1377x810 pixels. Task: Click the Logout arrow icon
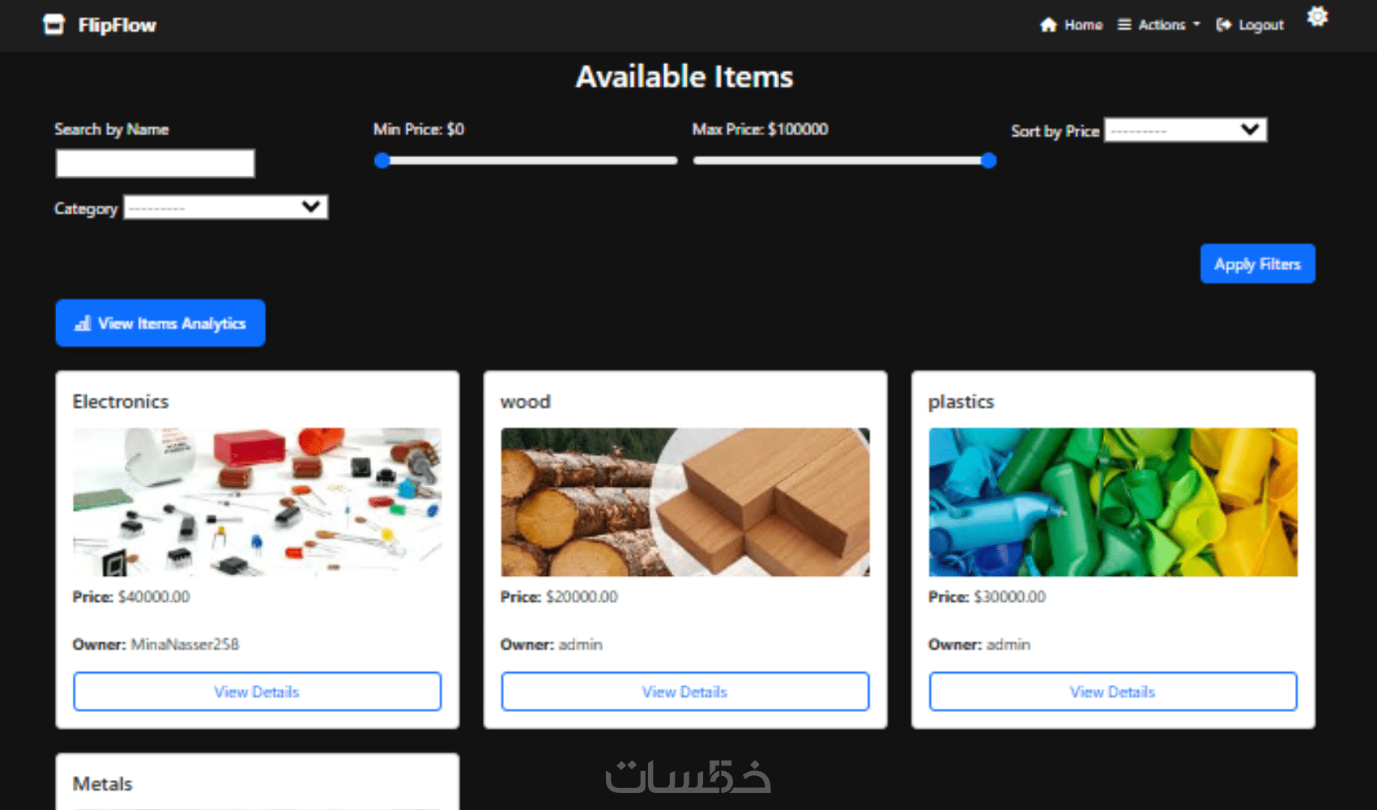1223,25
